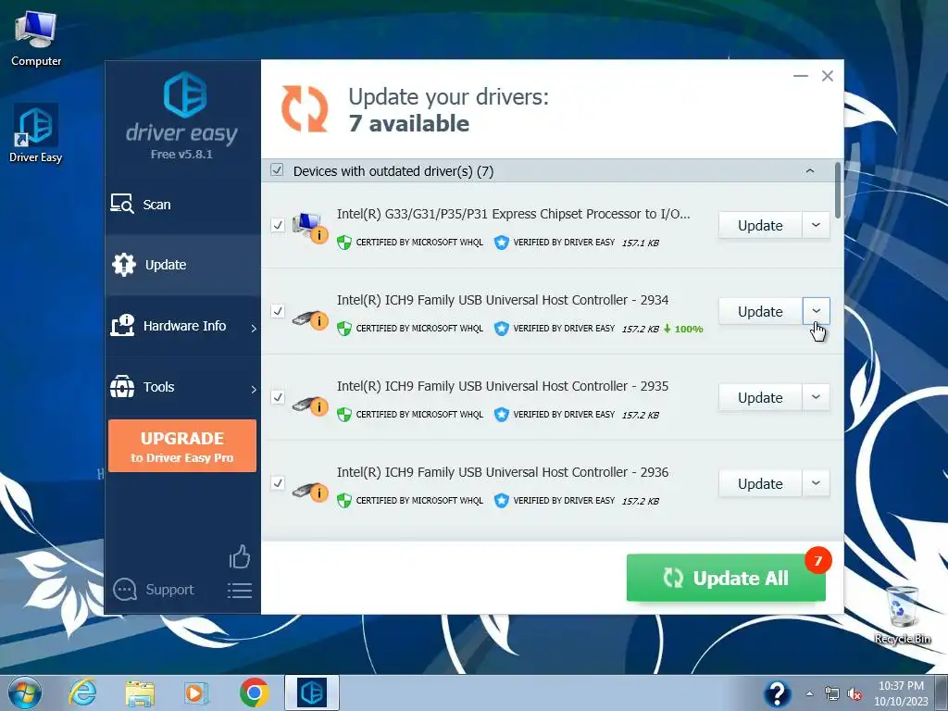Open the Tools menu item
Screen dimensions: 948x711
click(182, 387)
